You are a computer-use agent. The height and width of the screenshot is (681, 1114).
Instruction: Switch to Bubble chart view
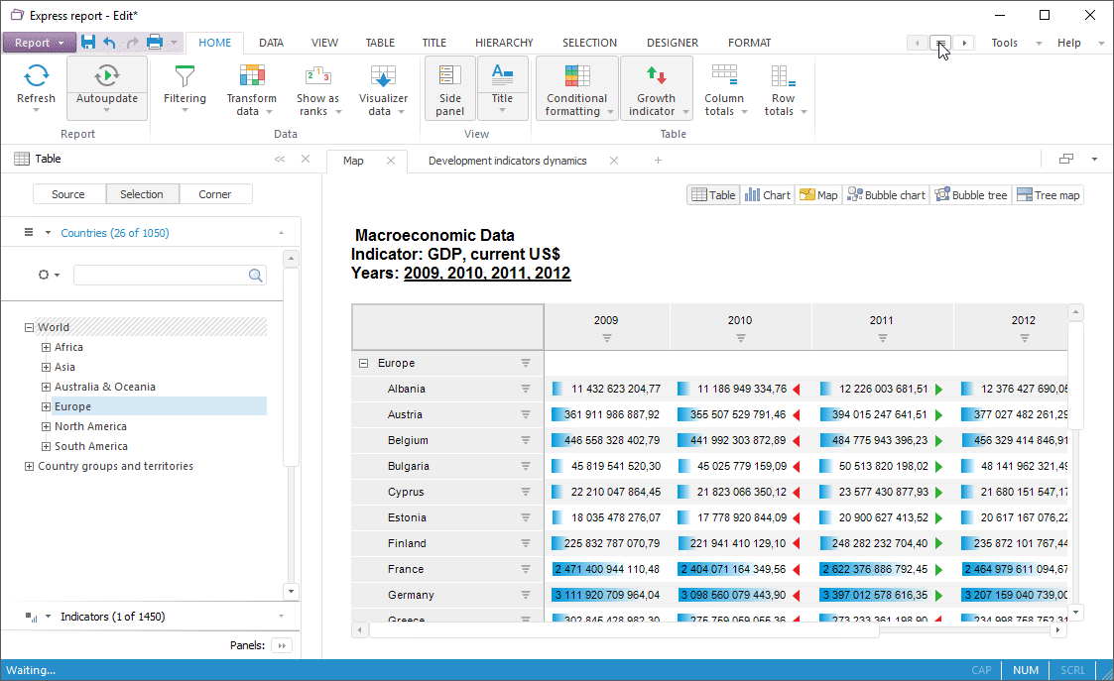pos(886,195)
